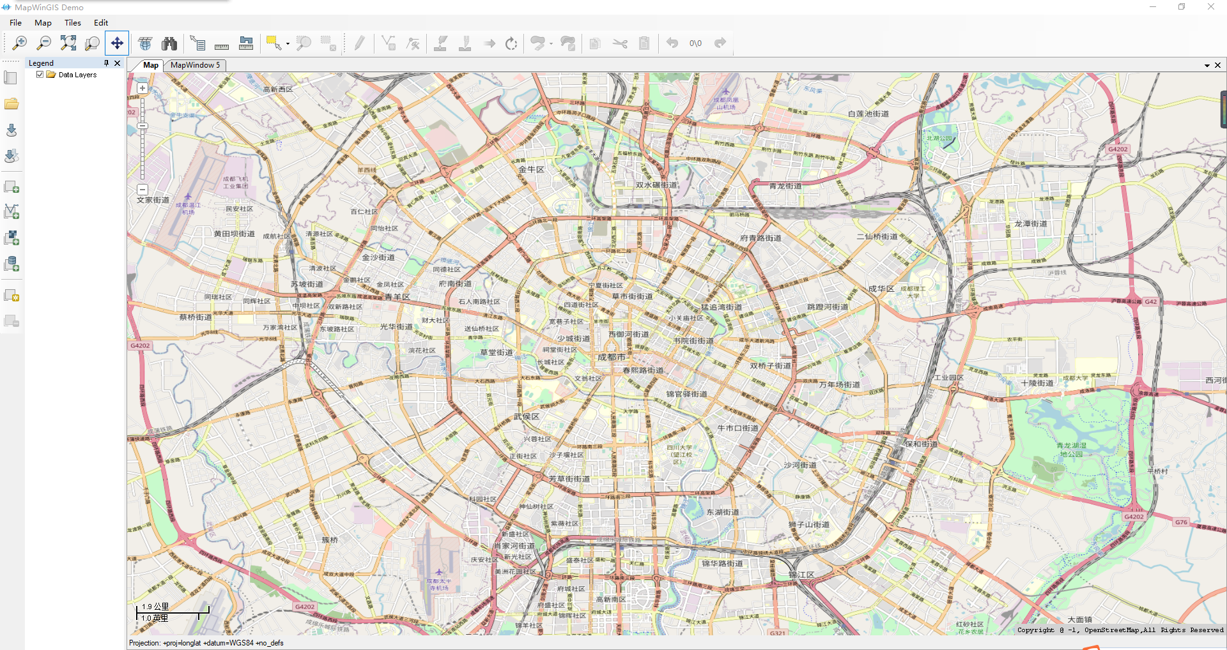Toggle the Data Layers checkbox
This screenshot has height=650, width=1227.
tap(40, 75)
